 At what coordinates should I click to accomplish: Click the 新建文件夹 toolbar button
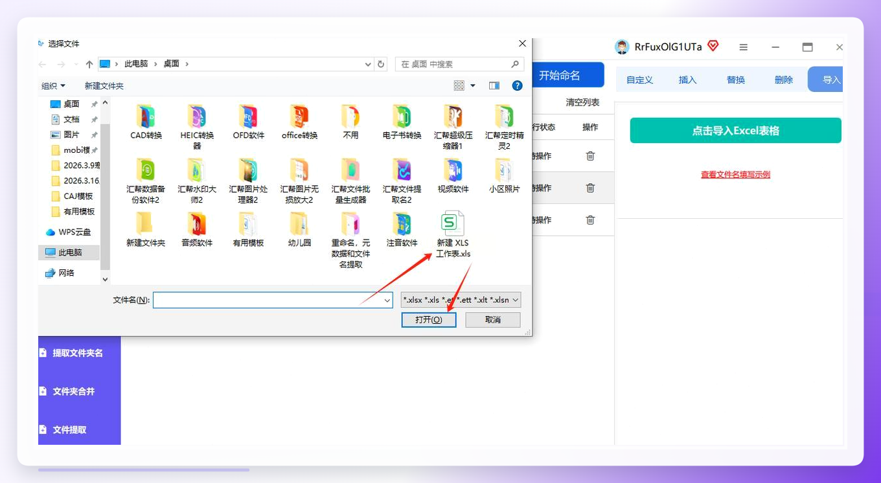click(x=104, y=86)
